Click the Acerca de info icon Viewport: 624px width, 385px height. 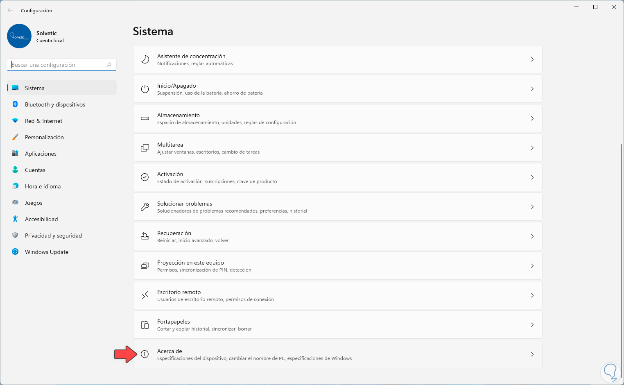pyautogui.click(x=145, y=354)
